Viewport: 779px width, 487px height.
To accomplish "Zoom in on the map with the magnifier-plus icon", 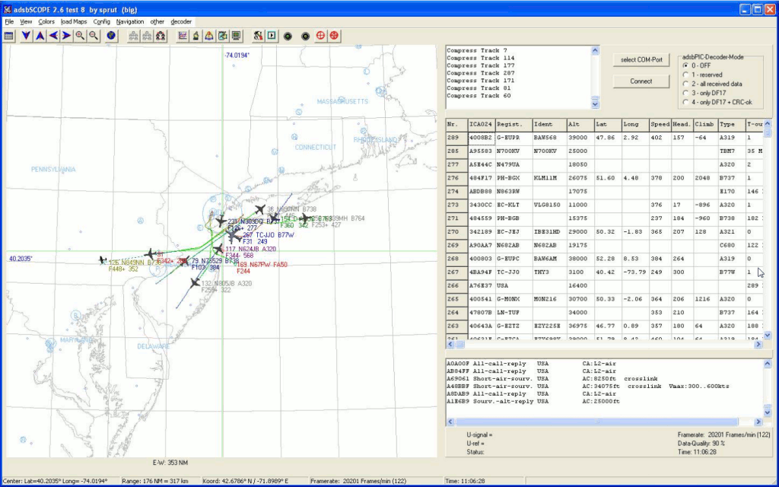I will (81, 36).
